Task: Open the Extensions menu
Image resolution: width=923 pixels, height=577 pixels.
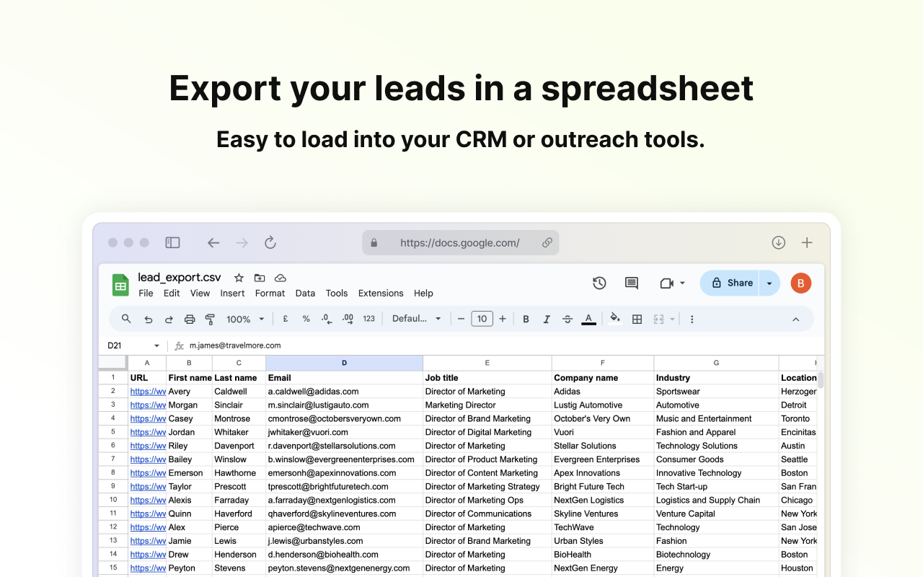Action: (381, 293)
